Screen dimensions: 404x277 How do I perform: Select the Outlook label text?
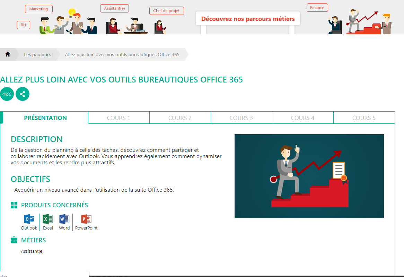[x=29, y=228]
